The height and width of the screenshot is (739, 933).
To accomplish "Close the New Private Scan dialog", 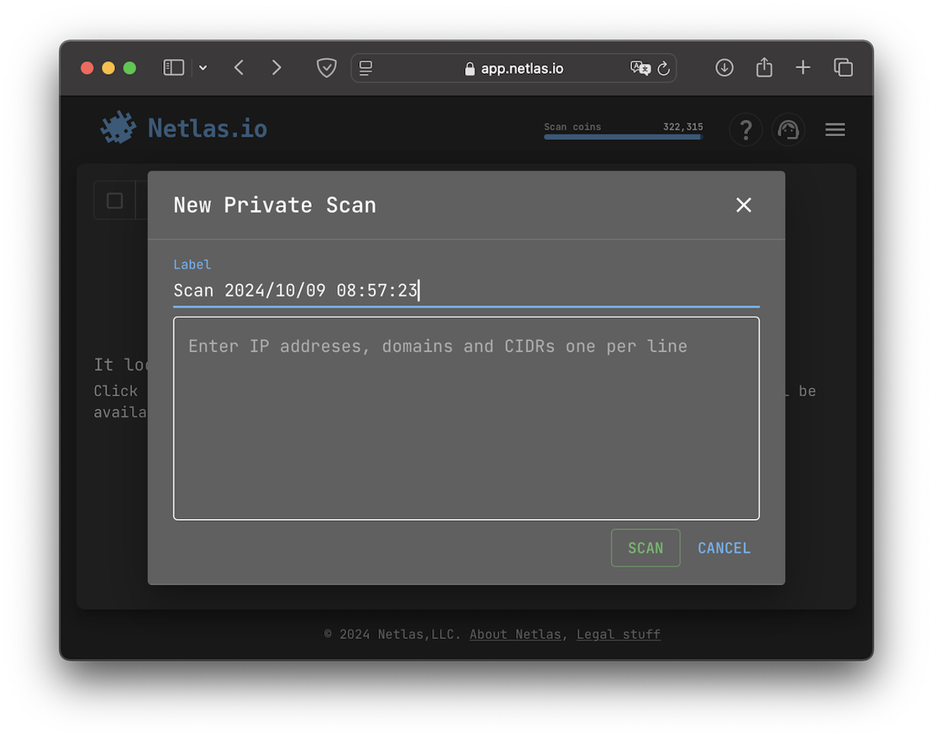I will click(x=743, y=205).
